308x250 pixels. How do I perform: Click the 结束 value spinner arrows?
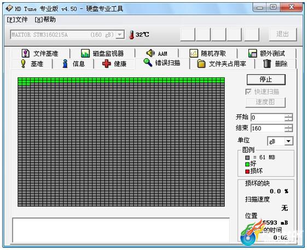point(288,128)
